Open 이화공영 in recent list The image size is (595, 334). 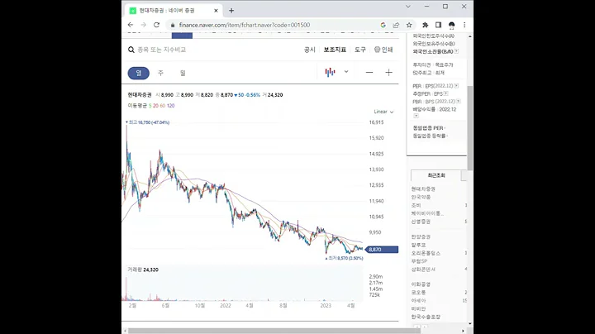tap(421, 284)
